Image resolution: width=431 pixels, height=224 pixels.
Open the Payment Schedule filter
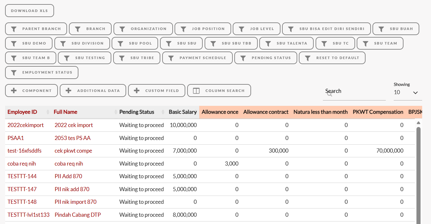[198, 58]
